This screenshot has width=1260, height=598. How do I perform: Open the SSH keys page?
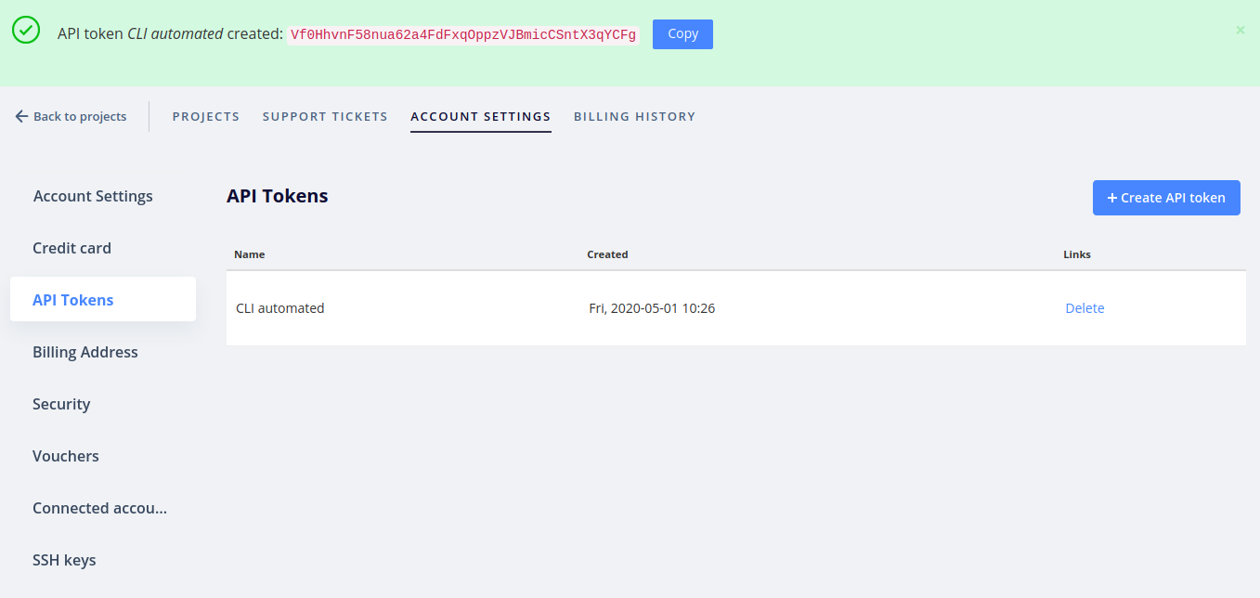pos(64,560)
